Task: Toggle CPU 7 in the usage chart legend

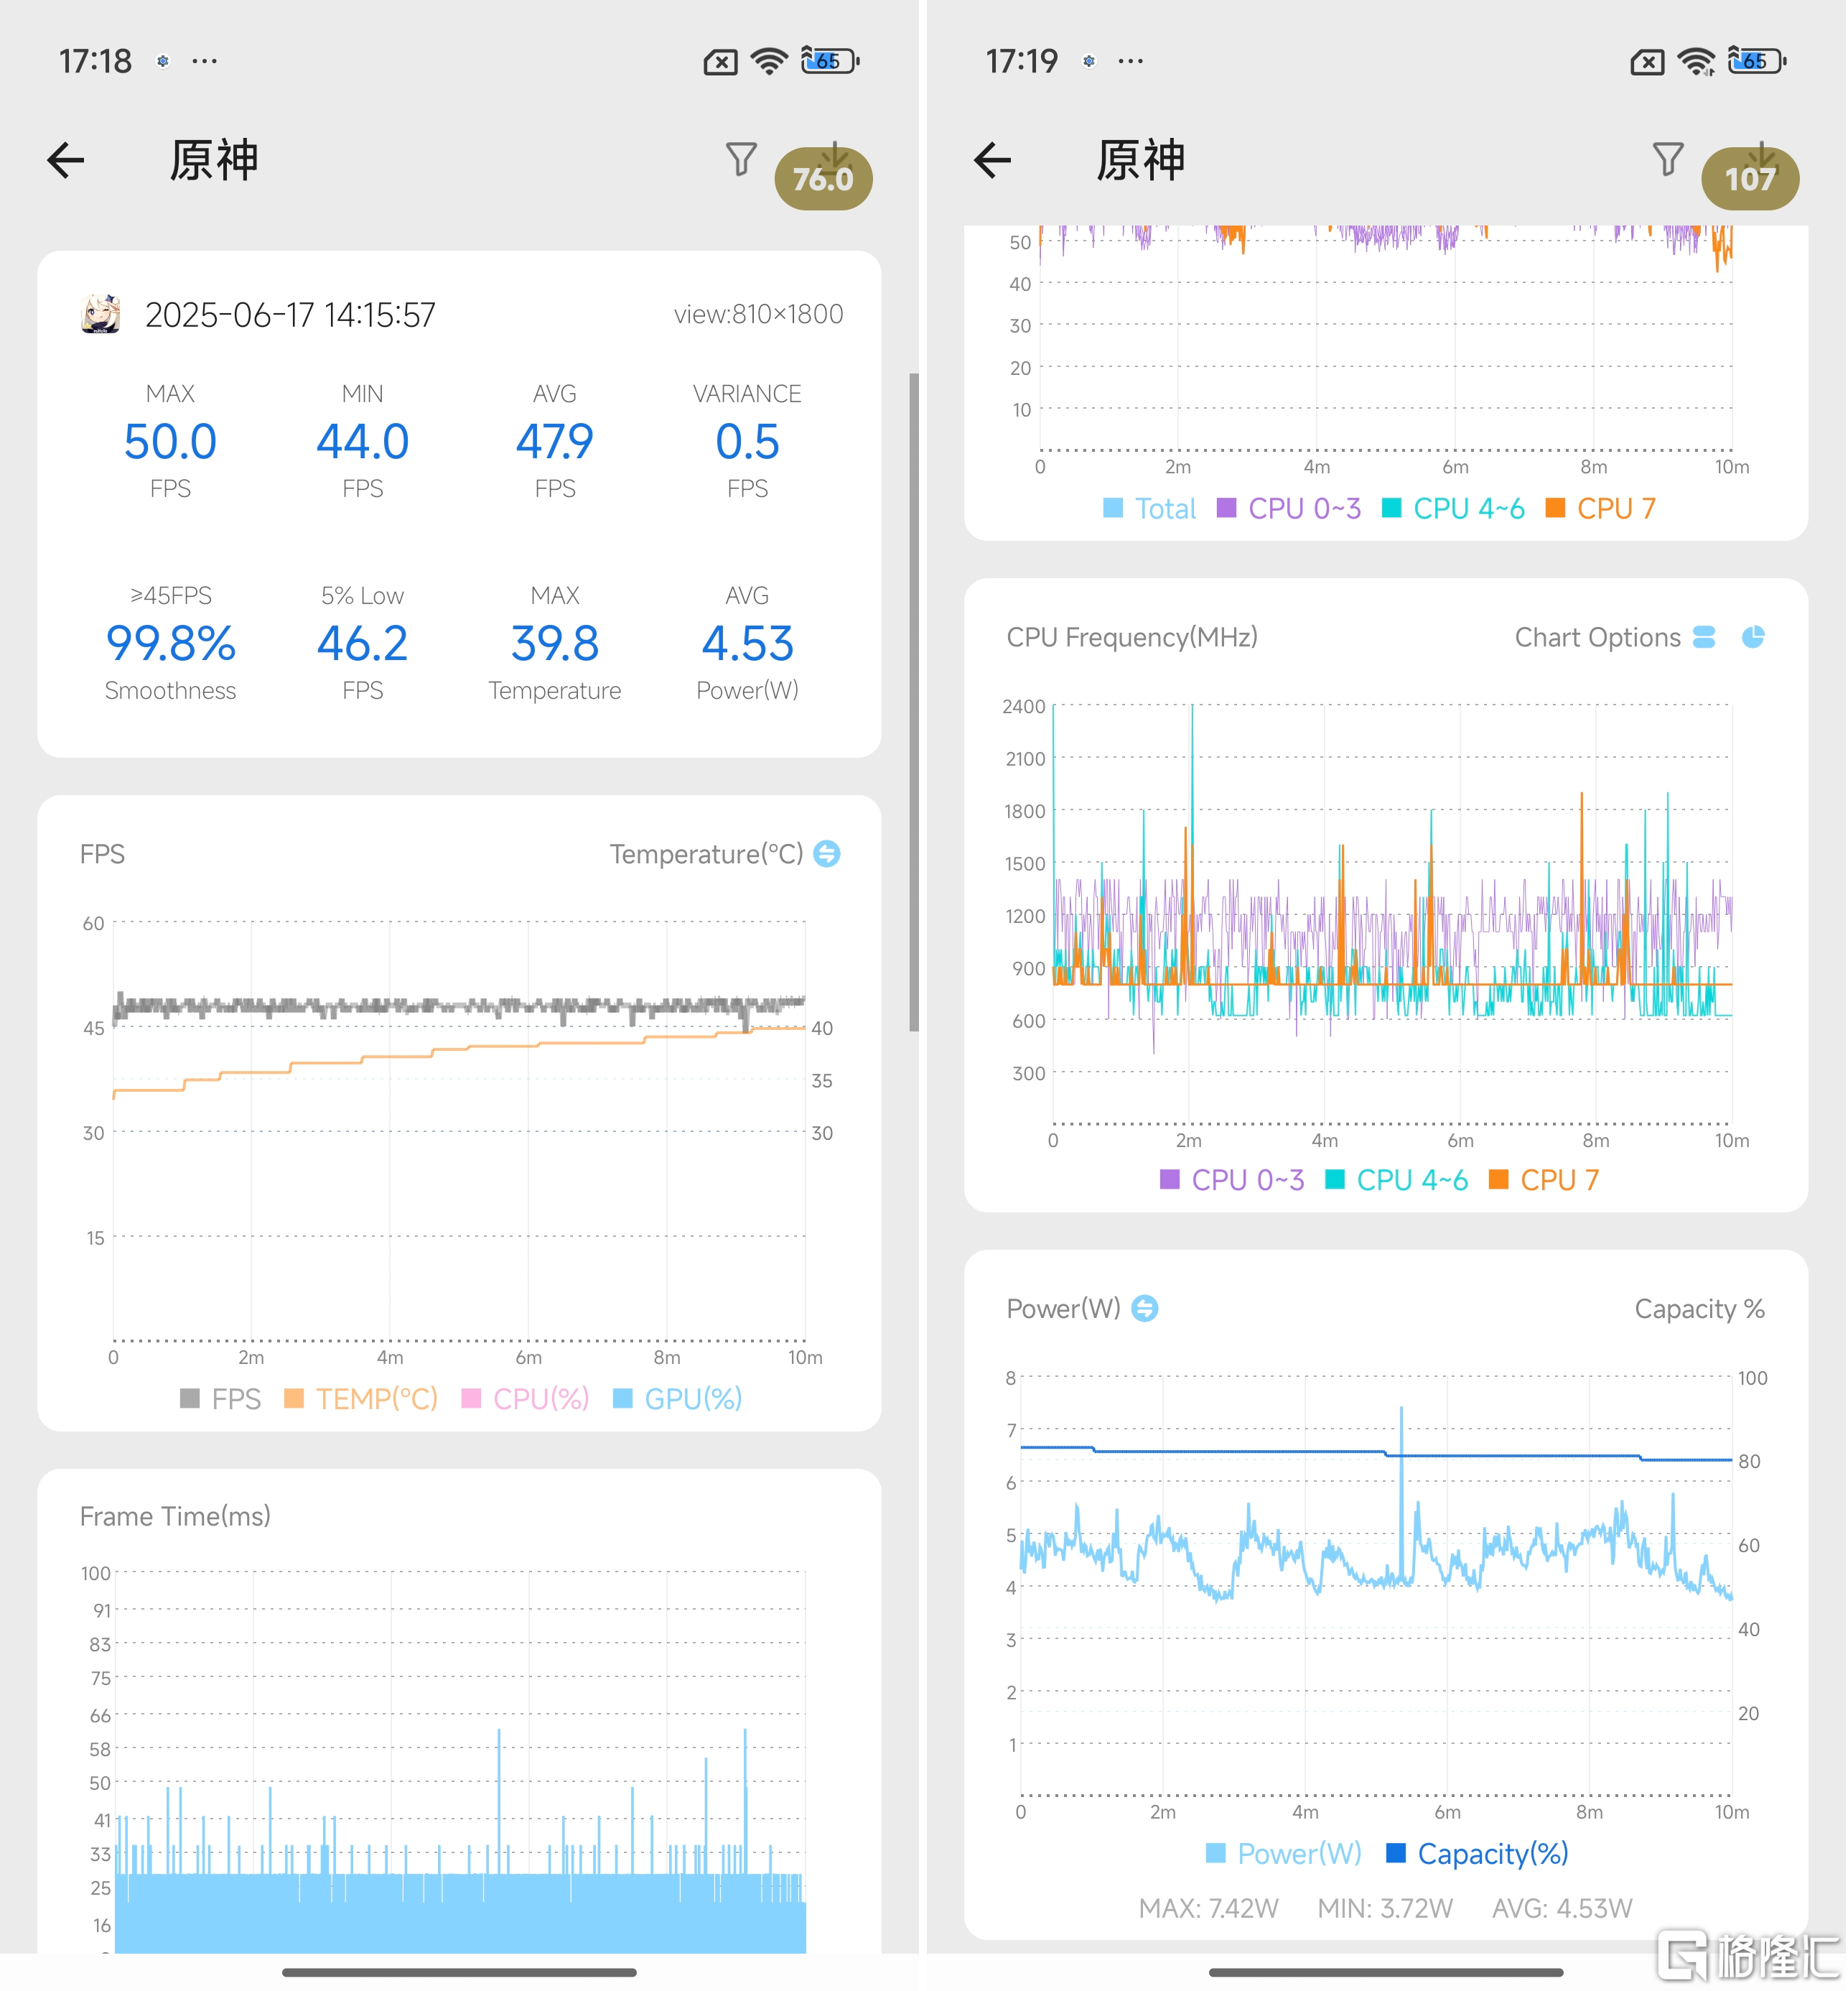Action: pos(1600,509)
